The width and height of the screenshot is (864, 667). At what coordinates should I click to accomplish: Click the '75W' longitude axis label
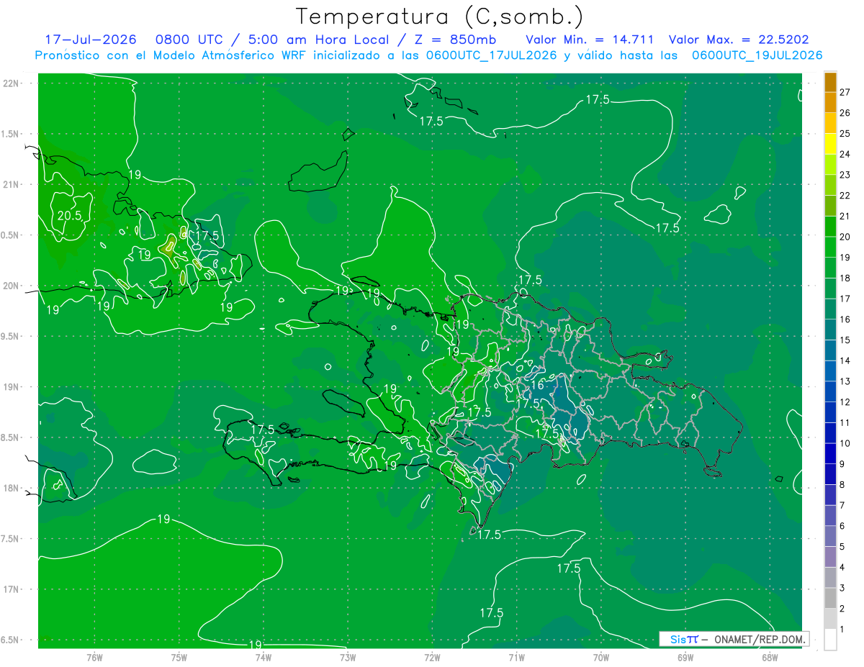point(179,656)
